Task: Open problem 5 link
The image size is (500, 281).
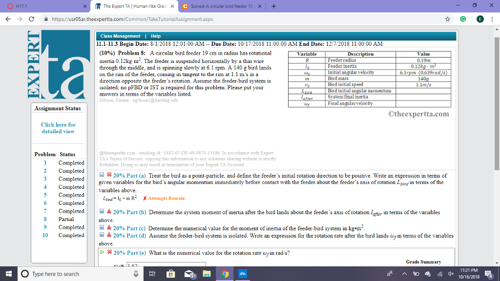Action: point(45,195)
